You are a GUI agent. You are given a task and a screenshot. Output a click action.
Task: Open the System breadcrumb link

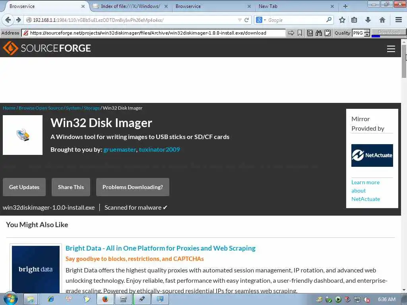pos(73,108)
